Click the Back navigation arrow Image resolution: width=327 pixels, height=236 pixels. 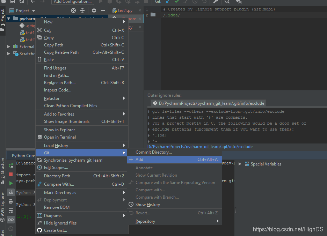33,1
